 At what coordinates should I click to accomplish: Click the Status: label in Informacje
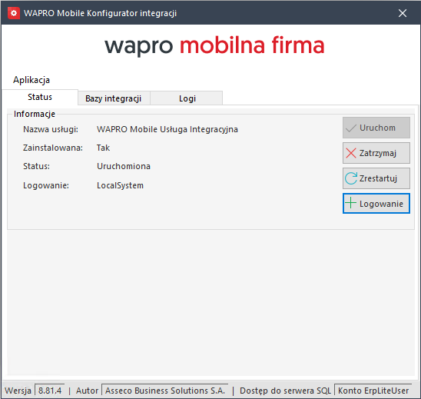pos(37,166)
